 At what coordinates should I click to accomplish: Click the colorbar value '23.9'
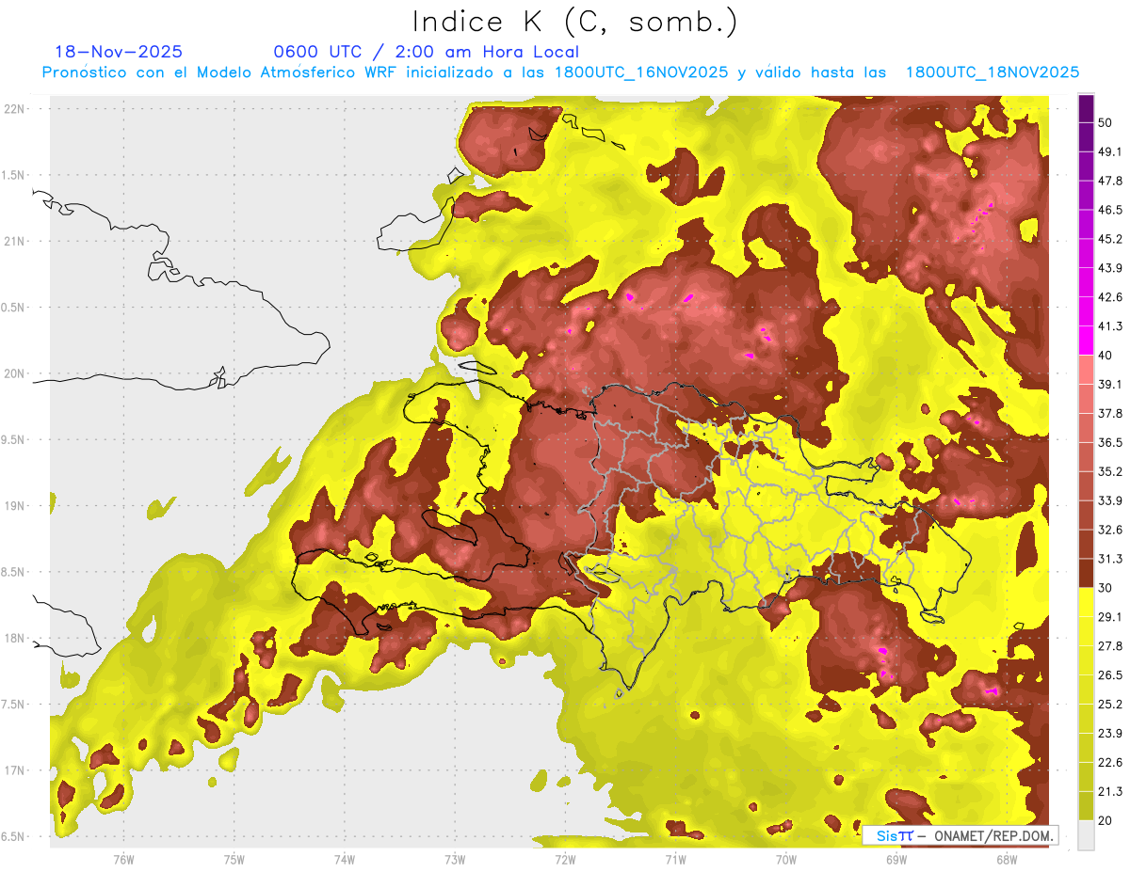click(x=1110, y=734)
